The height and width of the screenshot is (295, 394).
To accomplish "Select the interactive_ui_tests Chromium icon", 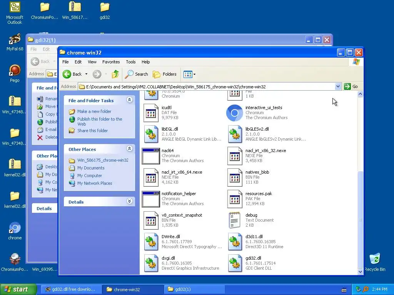I will tap(234, 113).
